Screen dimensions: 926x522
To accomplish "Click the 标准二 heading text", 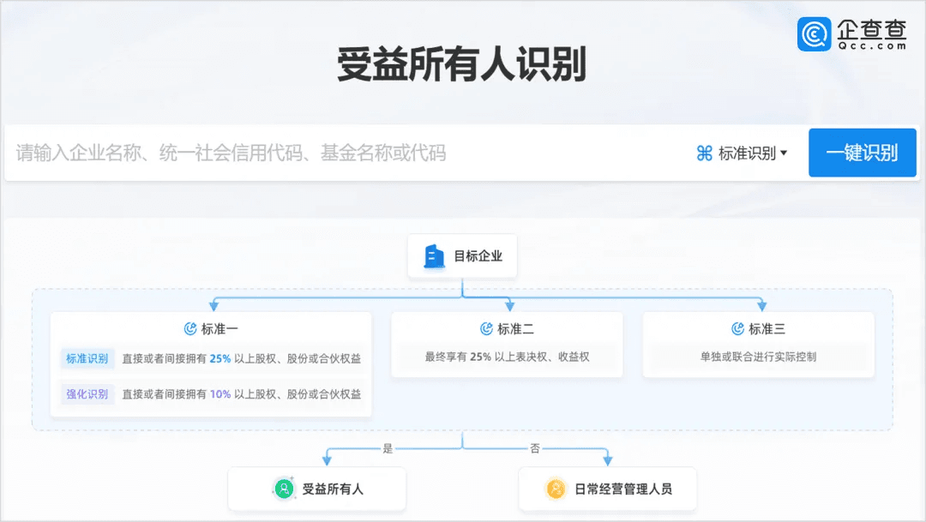I will coord(515,329).
